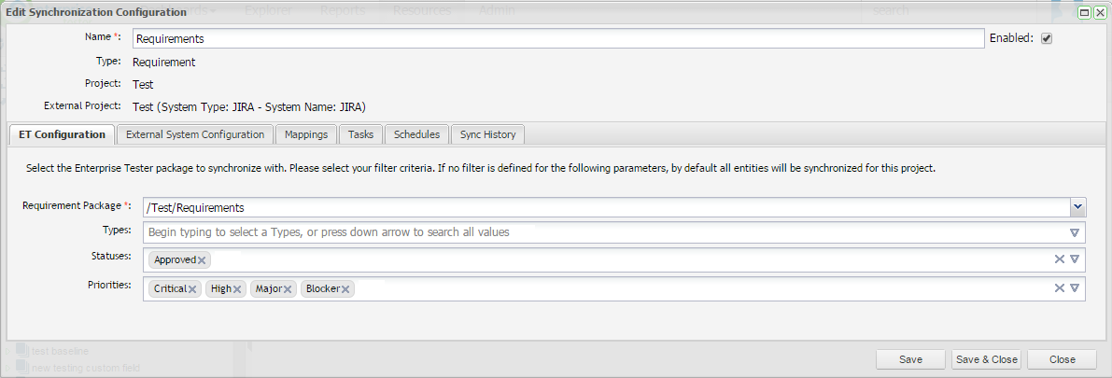Click into the Name text field
The height and width of the screenshot is (378, 1112).
pyautogui.click(x=558, y=39)
